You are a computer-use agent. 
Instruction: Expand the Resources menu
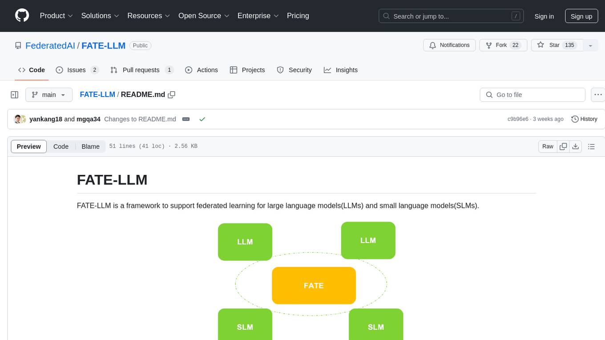(x=149, y=16)
